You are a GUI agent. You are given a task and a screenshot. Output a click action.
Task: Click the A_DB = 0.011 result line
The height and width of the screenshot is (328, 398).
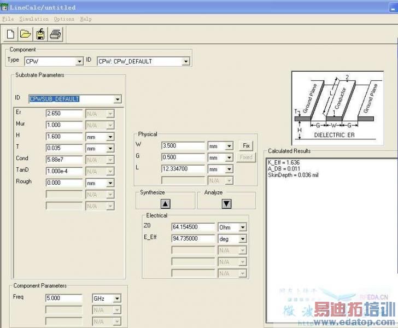[284, 169]
